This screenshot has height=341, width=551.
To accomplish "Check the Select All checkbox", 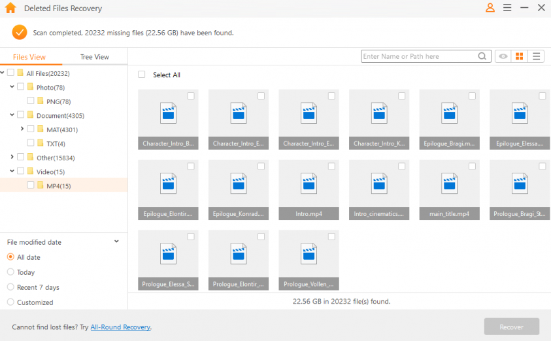I will pyautogui.click(x=142, y=75).
